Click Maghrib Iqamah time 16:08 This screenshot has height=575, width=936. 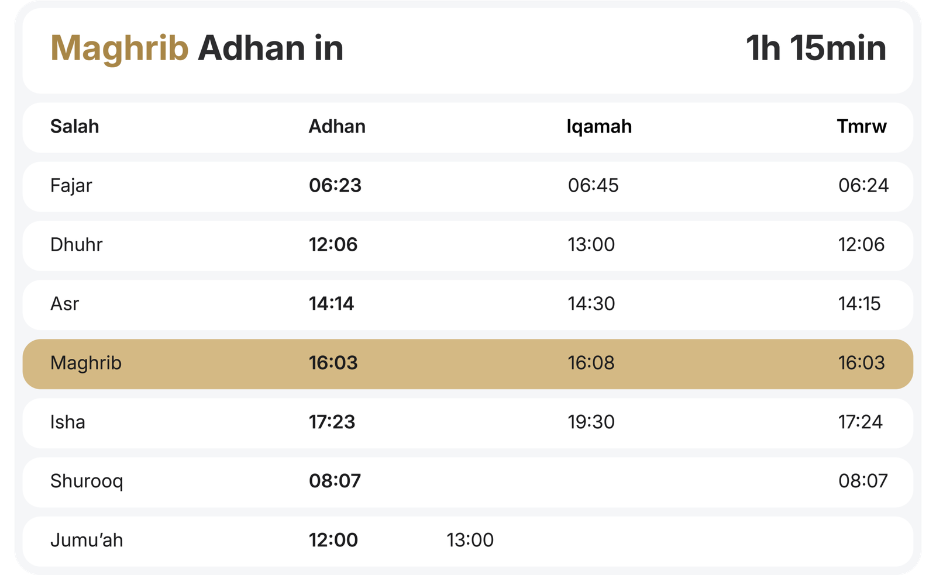coord(591,363)
